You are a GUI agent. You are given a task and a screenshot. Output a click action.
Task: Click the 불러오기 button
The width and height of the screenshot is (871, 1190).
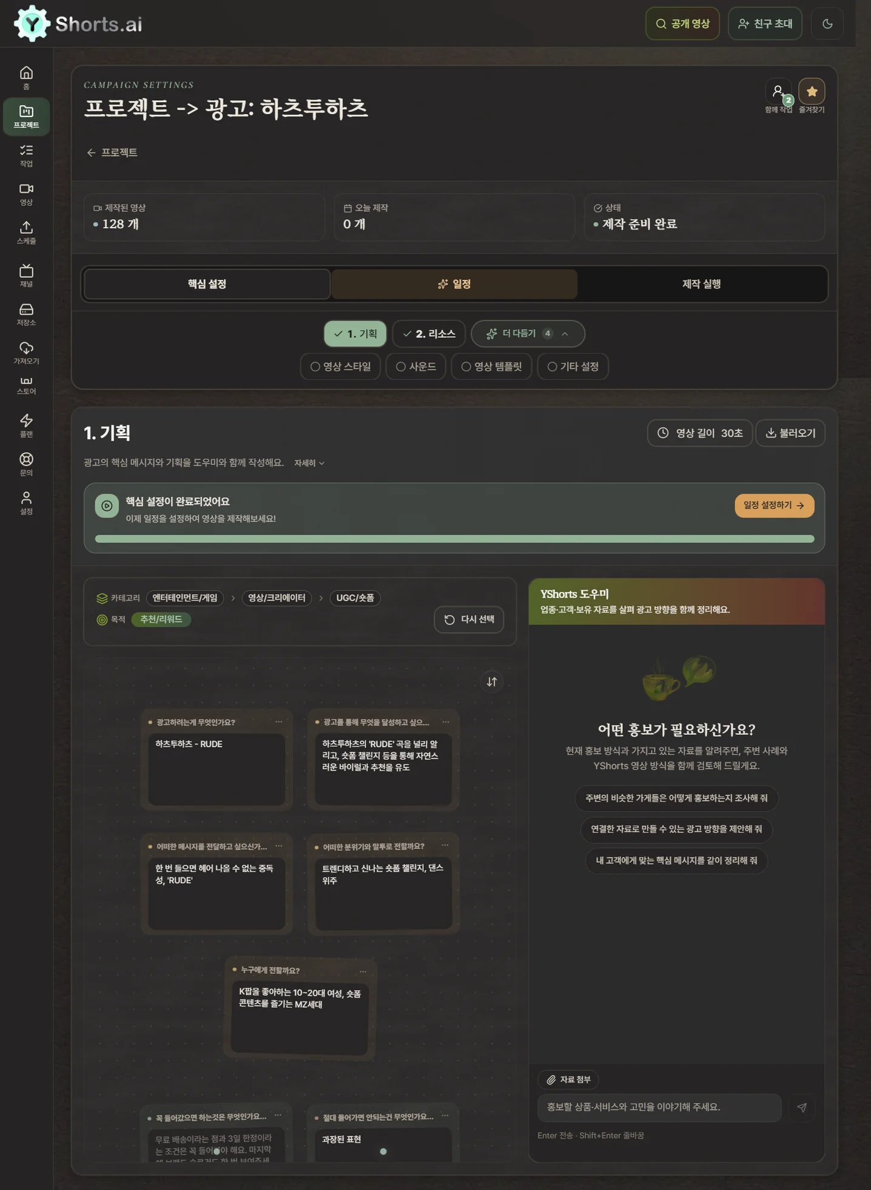pyautogui.click(x=790, y=433)
